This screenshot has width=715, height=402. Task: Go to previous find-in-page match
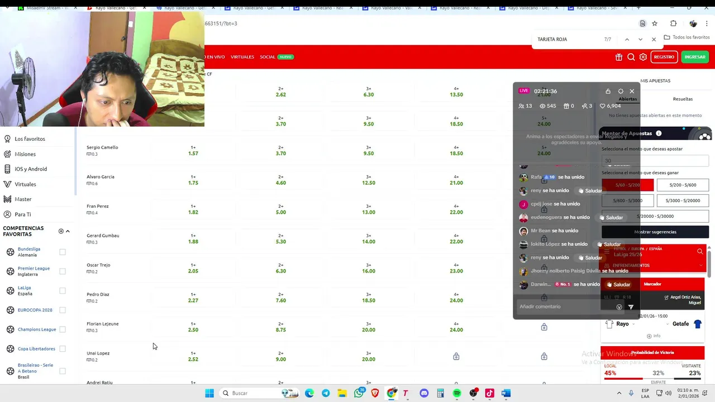point(627,40)
